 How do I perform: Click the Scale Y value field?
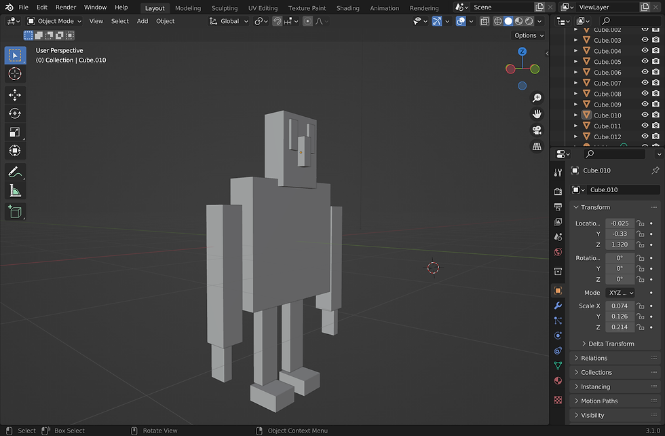click(620, 316)
